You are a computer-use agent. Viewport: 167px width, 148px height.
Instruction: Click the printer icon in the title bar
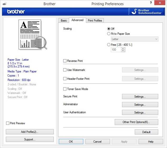click(5, 4)
